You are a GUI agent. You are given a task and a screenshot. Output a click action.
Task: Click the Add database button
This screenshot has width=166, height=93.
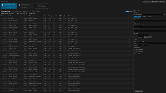tap(41, 6)
